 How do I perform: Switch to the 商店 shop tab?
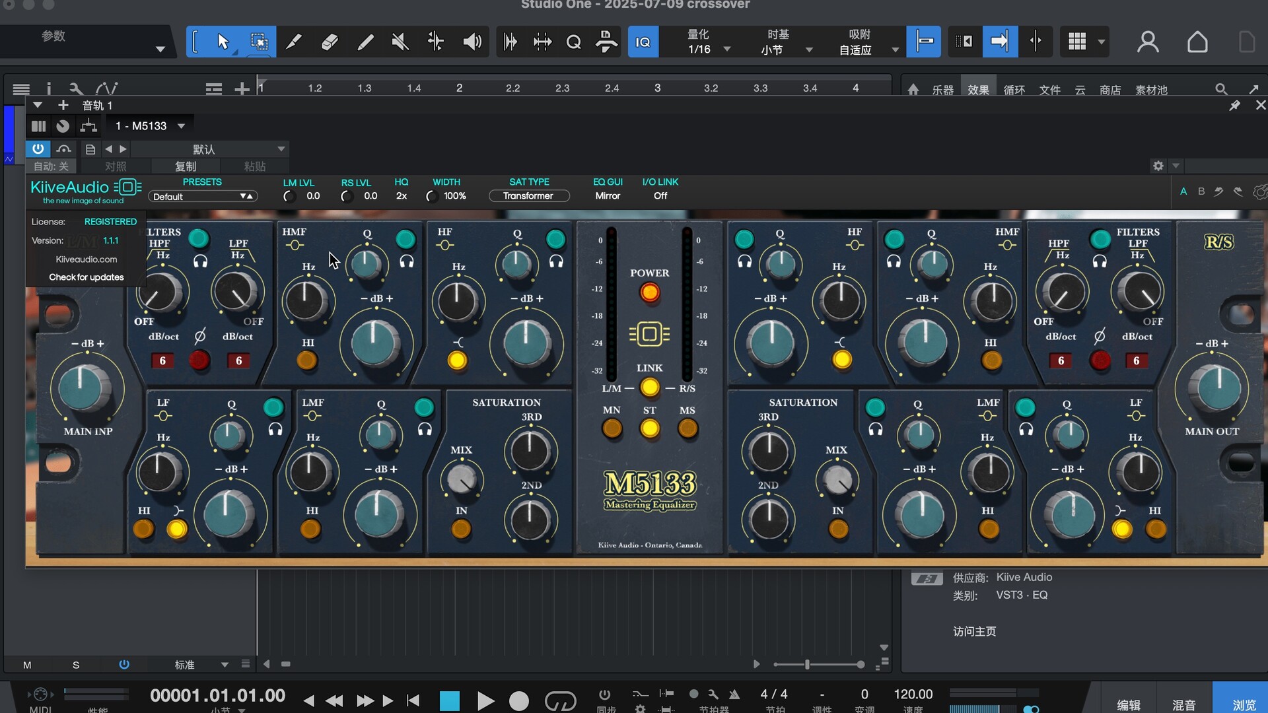point(1109,90)
